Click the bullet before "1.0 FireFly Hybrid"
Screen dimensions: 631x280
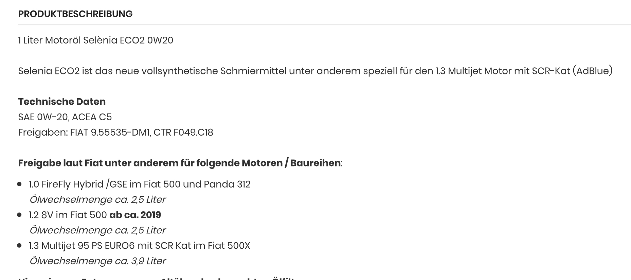20,184
